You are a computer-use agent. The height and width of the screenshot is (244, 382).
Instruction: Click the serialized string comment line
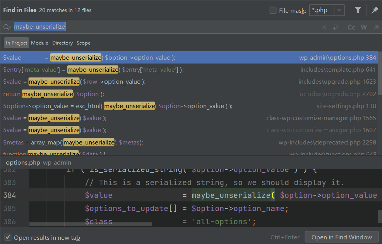pos(214,182)
